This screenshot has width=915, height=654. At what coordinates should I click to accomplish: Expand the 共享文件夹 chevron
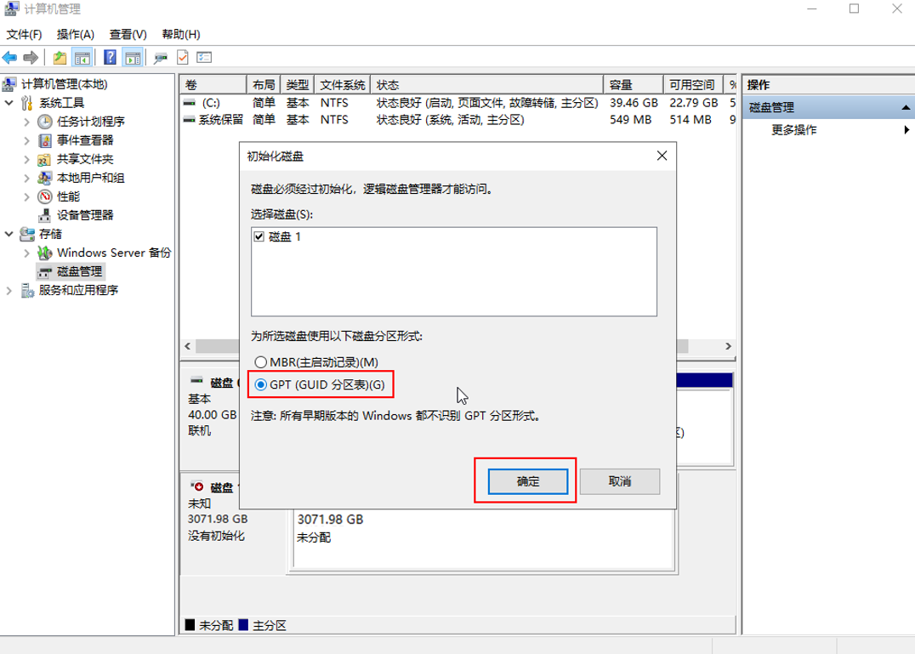27,159
